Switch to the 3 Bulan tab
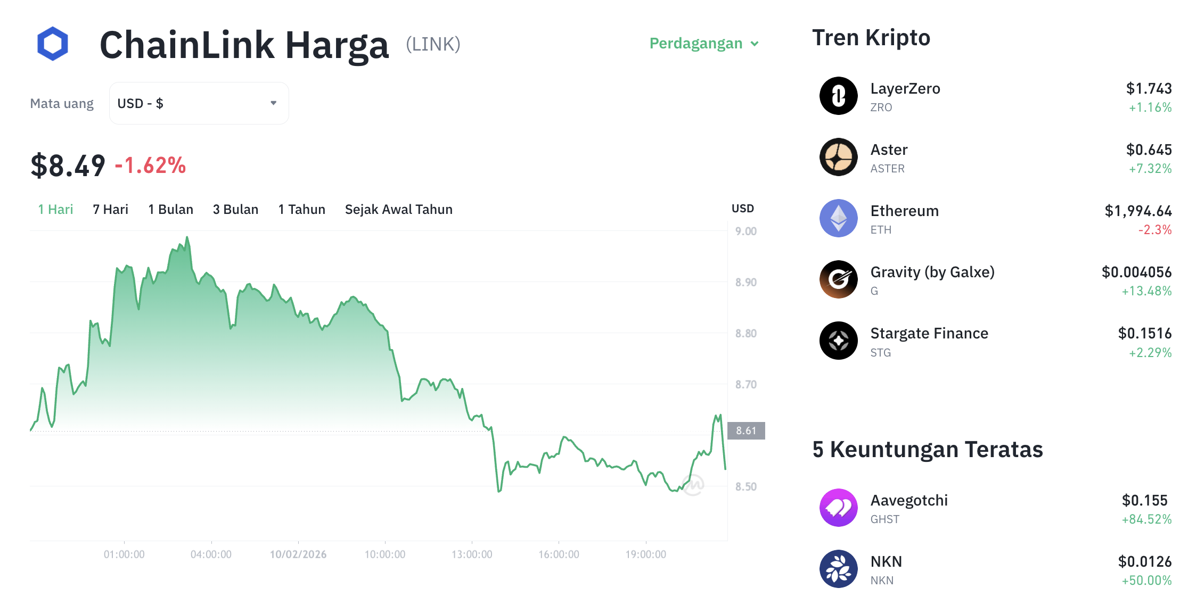 point(235,209)
